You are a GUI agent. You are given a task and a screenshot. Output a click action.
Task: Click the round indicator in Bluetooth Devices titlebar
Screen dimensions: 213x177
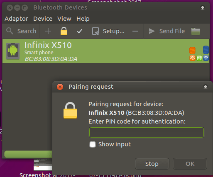click(x=203, y=7)
